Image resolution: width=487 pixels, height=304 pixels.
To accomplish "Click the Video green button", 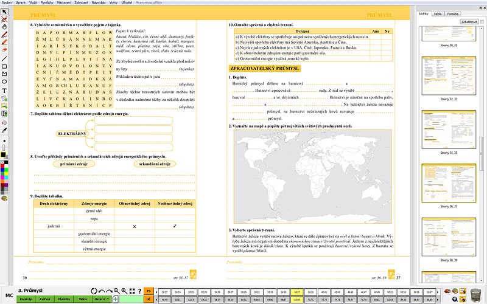I will click(x=83, y=299).
